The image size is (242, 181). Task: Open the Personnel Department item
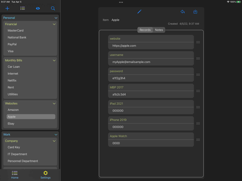click(x=23, y=161)
